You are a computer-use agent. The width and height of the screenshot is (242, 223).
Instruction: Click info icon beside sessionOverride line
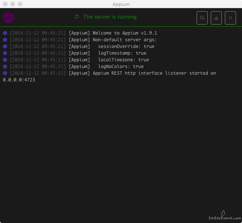pyautogui.click(x=5, y=46)
